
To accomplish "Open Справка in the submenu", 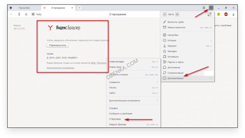I will pos(134,108).
